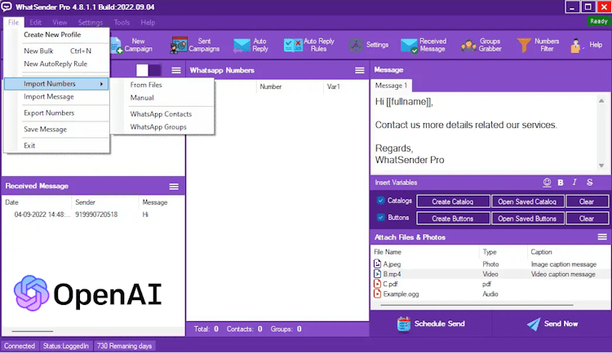Viewport: 612px width, 353px height.
Task: Toggle the Catalogs checkbox
Action: pyautogui.click(x=380, y=201)
